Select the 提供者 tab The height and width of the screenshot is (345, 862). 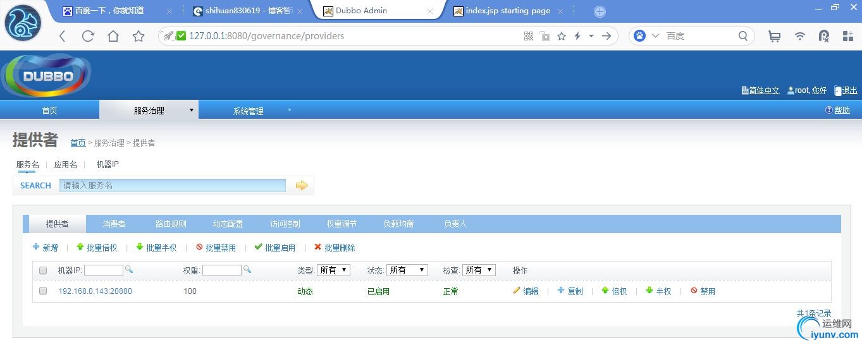click(x=57, y=224)
